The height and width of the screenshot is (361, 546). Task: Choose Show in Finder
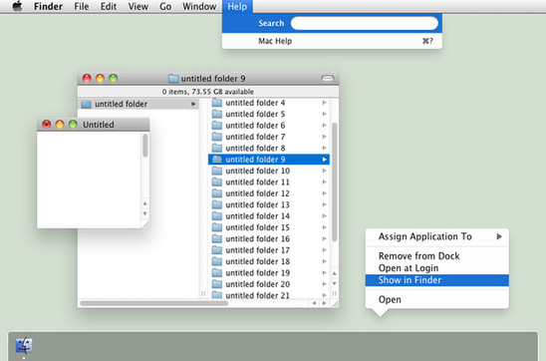437,280
